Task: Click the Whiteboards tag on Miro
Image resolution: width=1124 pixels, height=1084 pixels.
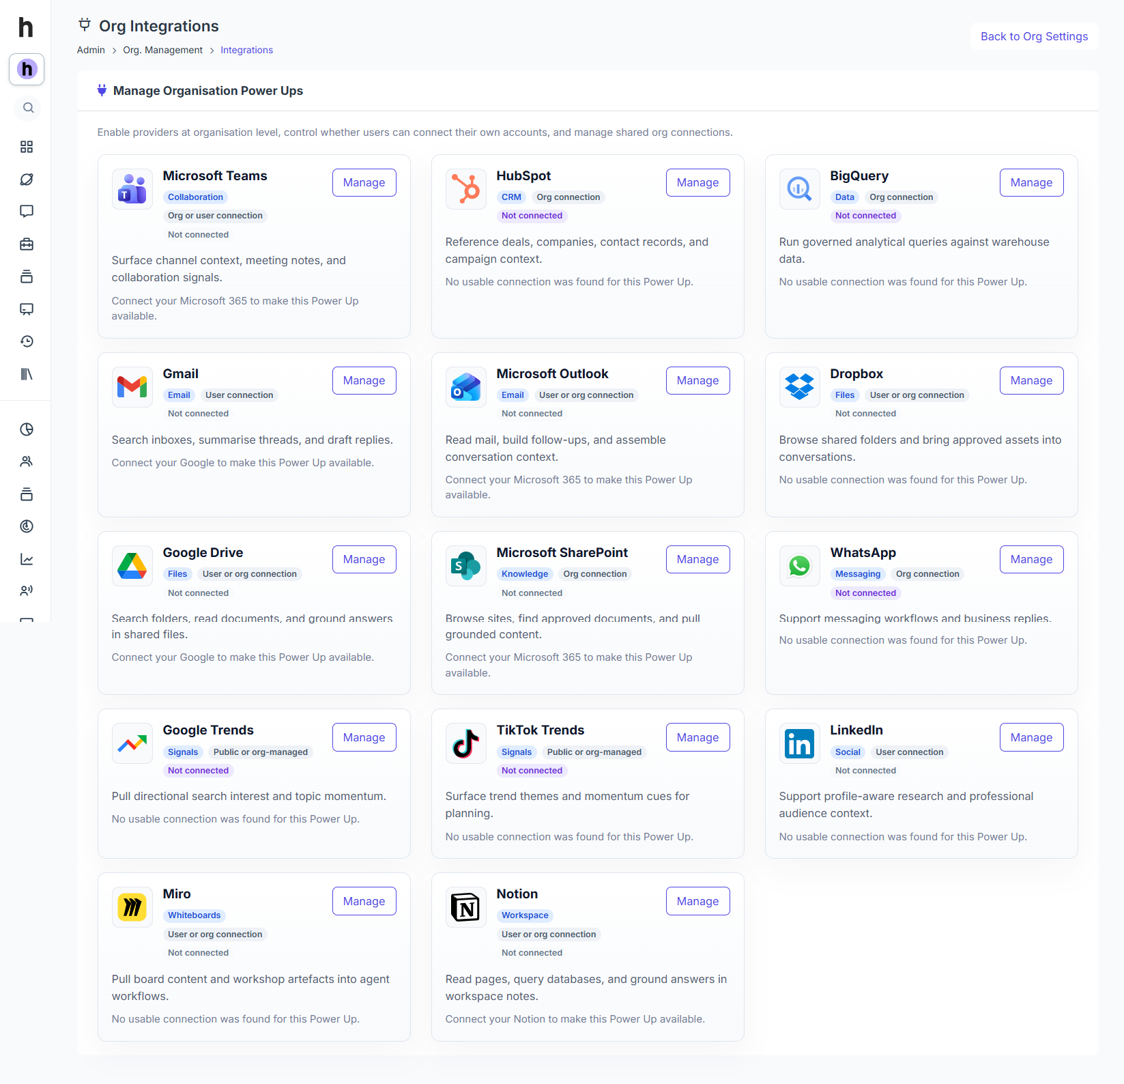Action: 194,915
